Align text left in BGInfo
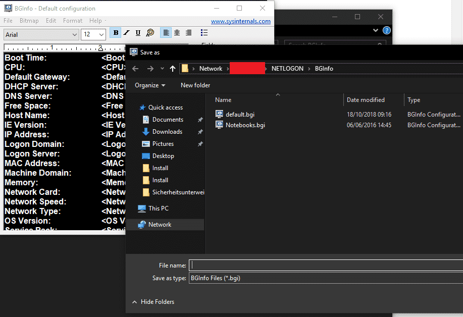This screenshot has width=463, height=317. click(166, 33)
